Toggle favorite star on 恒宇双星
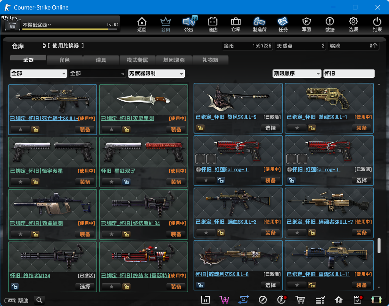Screen dimensions: 389x306 20,182
